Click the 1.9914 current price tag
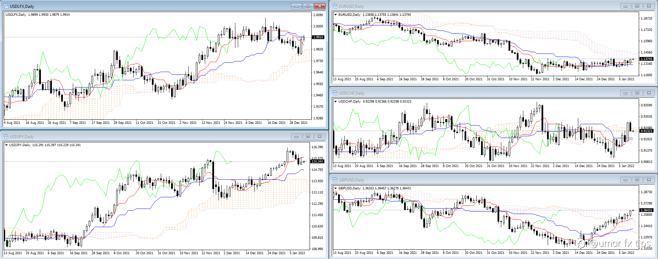Image resolution: width=658 pixels, height=259 pixels. [318, 37]
